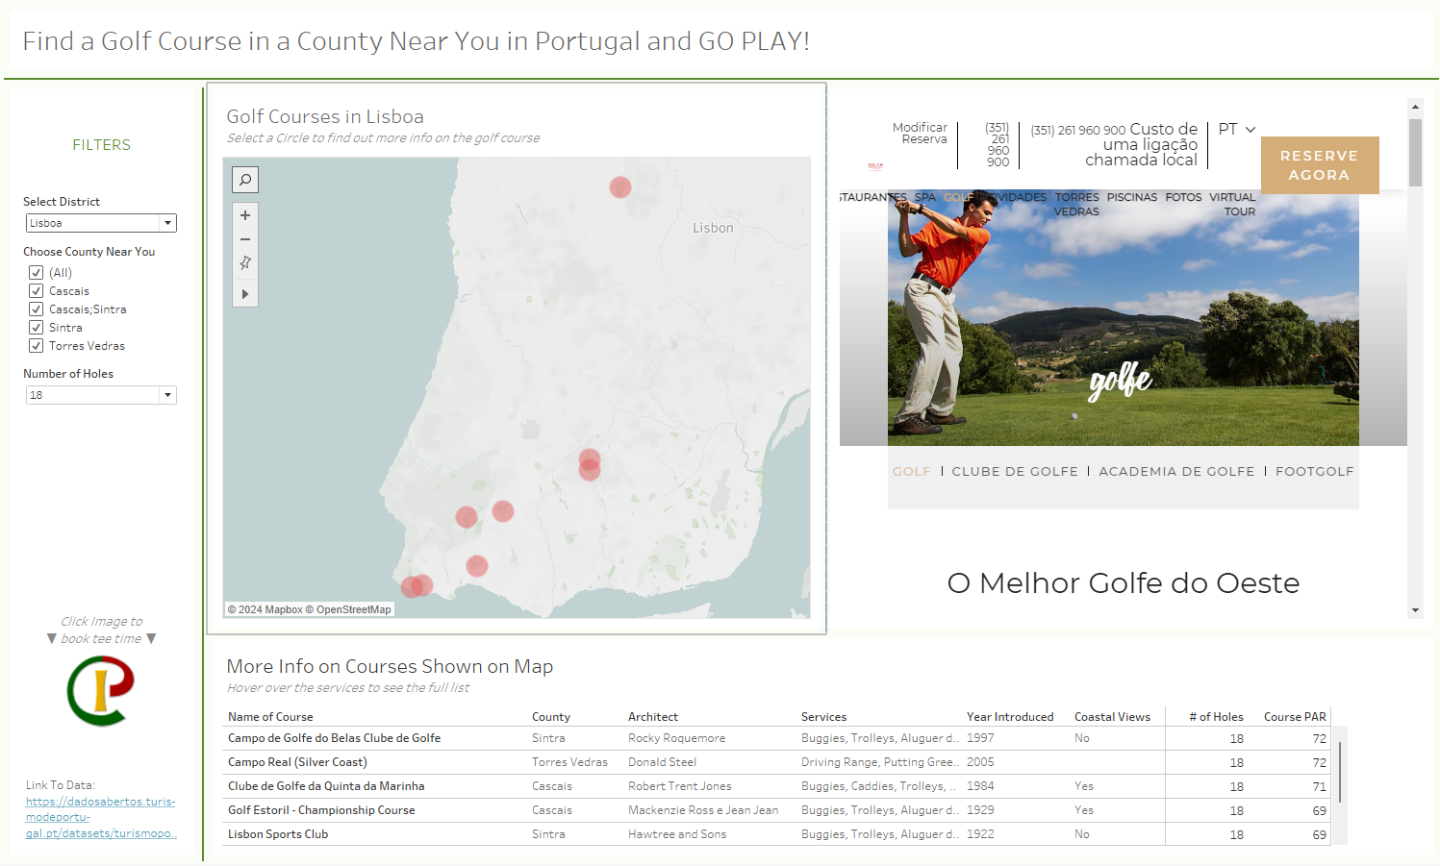This screenshot has width=1440, height=866.
Task: Open the dadosabertos data source link
Action: tap(100, 817)
